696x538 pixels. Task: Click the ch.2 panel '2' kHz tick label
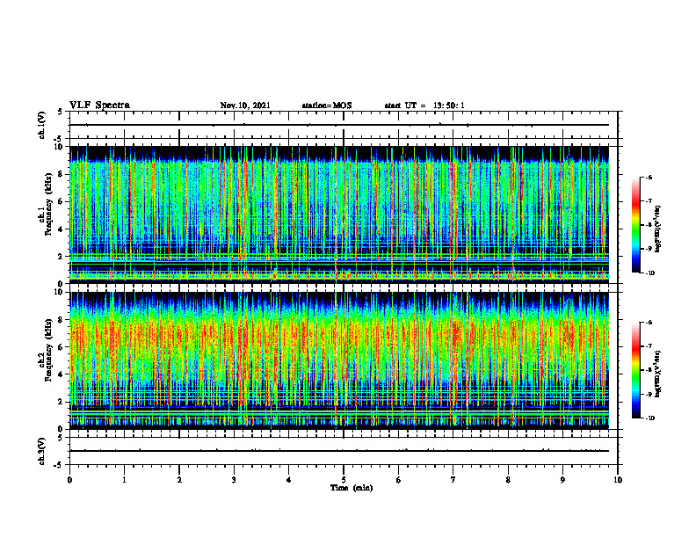tap(61, 402)
